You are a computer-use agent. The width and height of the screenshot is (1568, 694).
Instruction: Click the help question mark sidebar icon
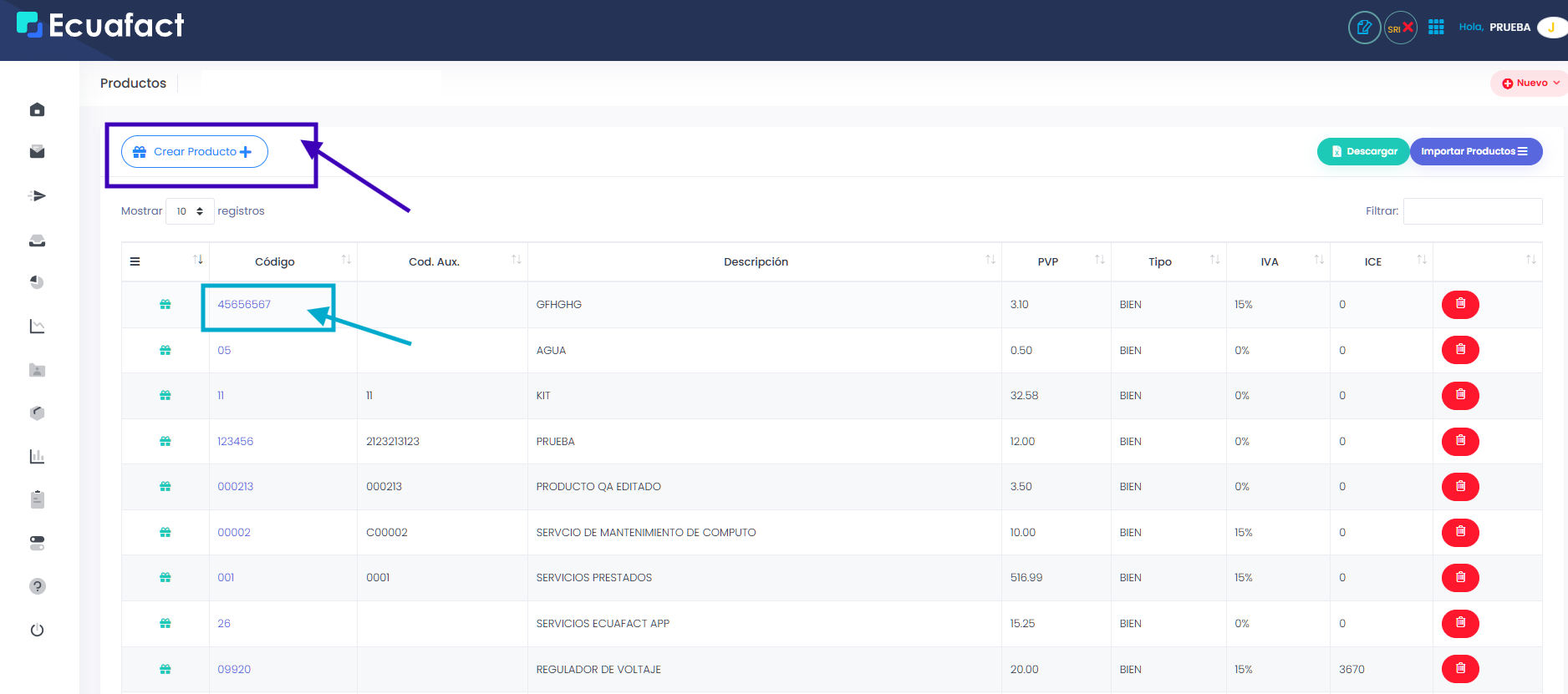pos(37,586)
